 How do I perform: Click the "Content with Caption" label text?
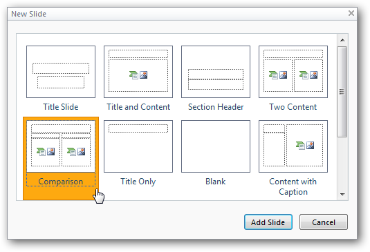pyautogui.click(x=293, y=186)
